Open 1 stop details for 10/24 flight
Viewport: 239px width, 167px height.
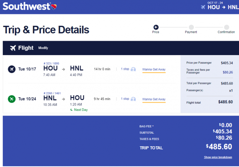125,99
